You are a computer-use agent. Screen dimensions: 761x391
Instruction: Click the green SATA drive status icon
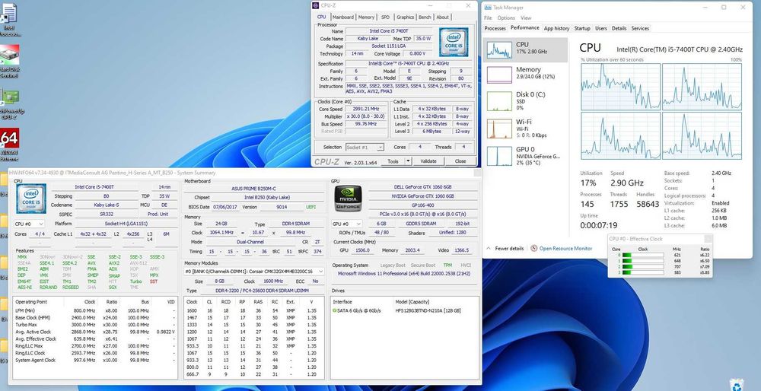click(334, 310)
